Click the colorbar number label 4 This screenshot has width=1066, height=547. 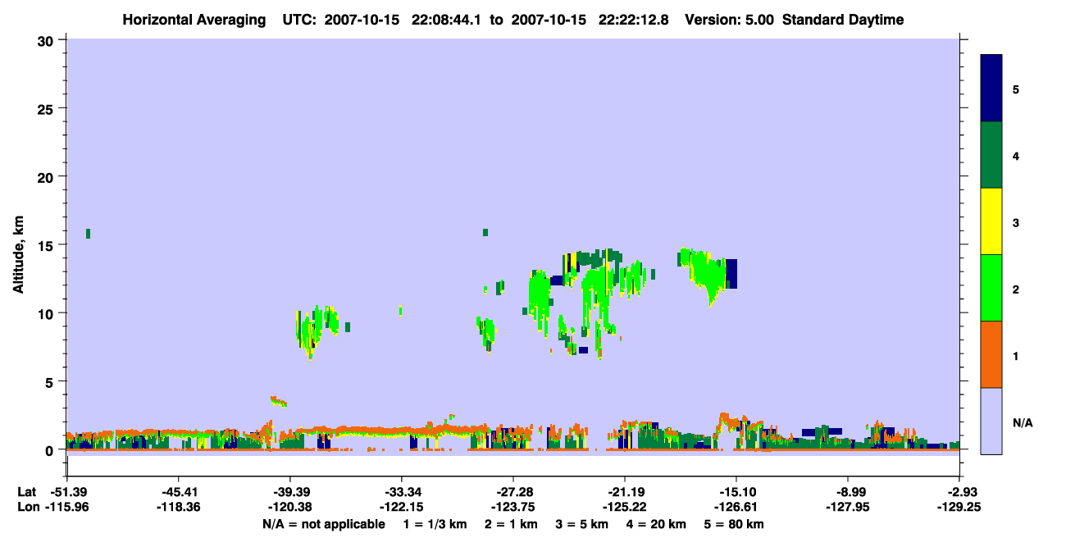(1016, 155)
